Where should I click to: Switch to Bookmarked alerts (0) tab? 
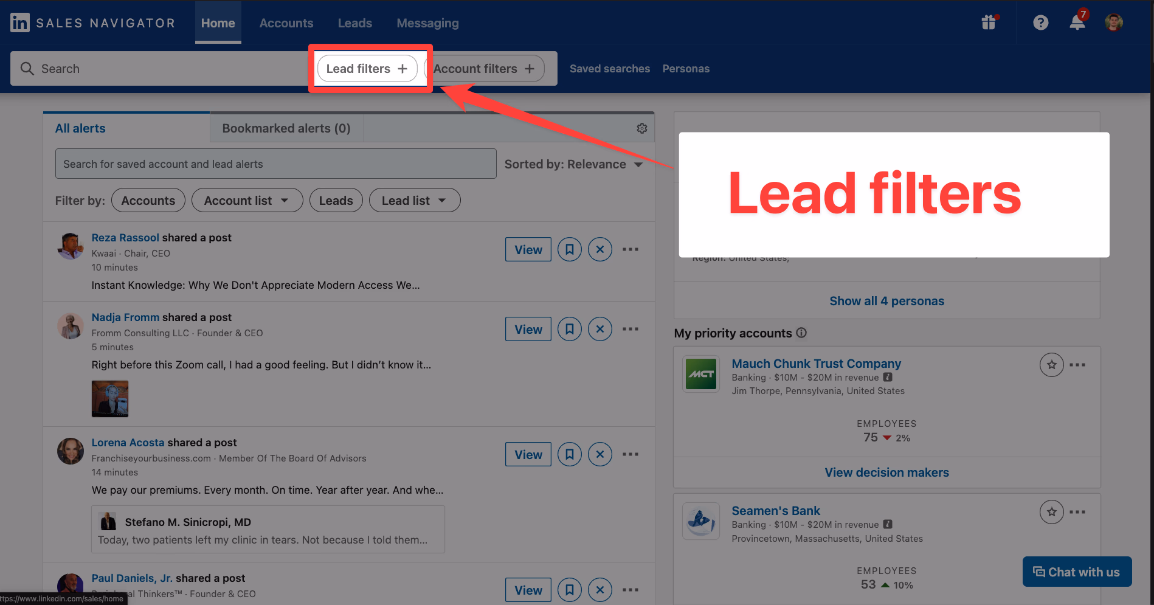[x=286, y=128]
